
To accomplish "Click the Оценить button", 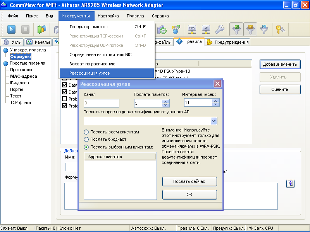I will [x=280, y=90].
